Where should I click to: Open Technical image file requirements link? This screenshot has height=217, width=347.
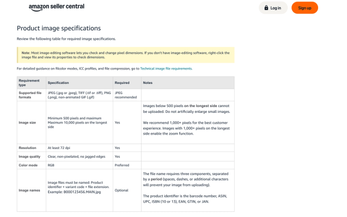[166, 68]
